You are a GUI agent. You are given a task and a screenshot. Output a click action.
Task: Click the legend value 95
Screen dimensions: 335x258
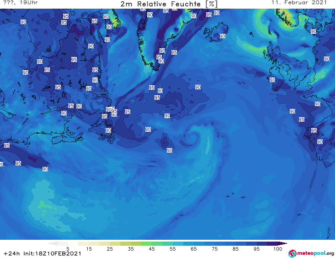(x=256, y=249)
